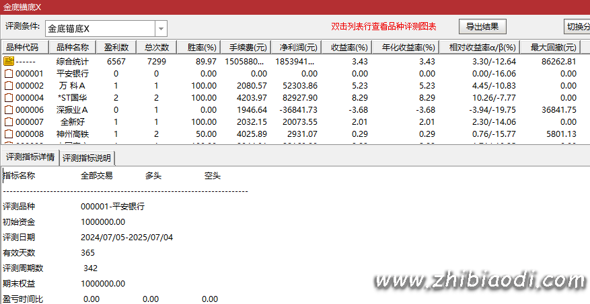The height and width of the screenshot is (304, 590).
Task: Click max drawdown value 86262.81
Action: [559, 61]
